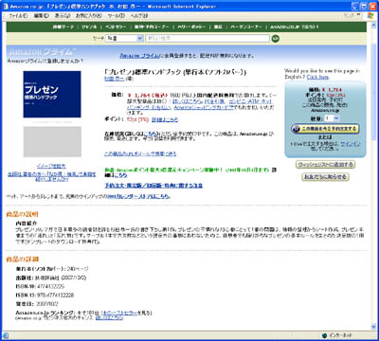This screenshot has width=379, height=341.
Task: Open the ツール(T) menu
Action: (116, 15)
